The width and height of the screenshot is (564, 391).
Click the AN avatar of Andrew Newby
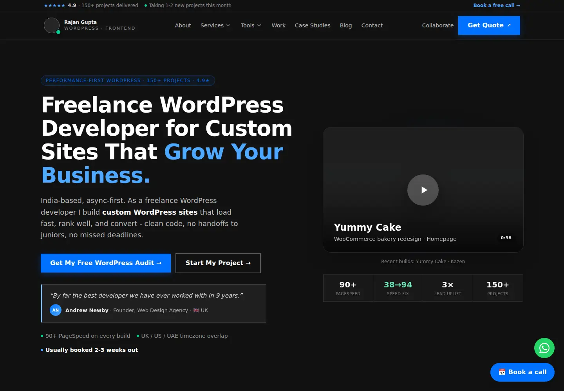pyautogui.click(x=56, y=310)
